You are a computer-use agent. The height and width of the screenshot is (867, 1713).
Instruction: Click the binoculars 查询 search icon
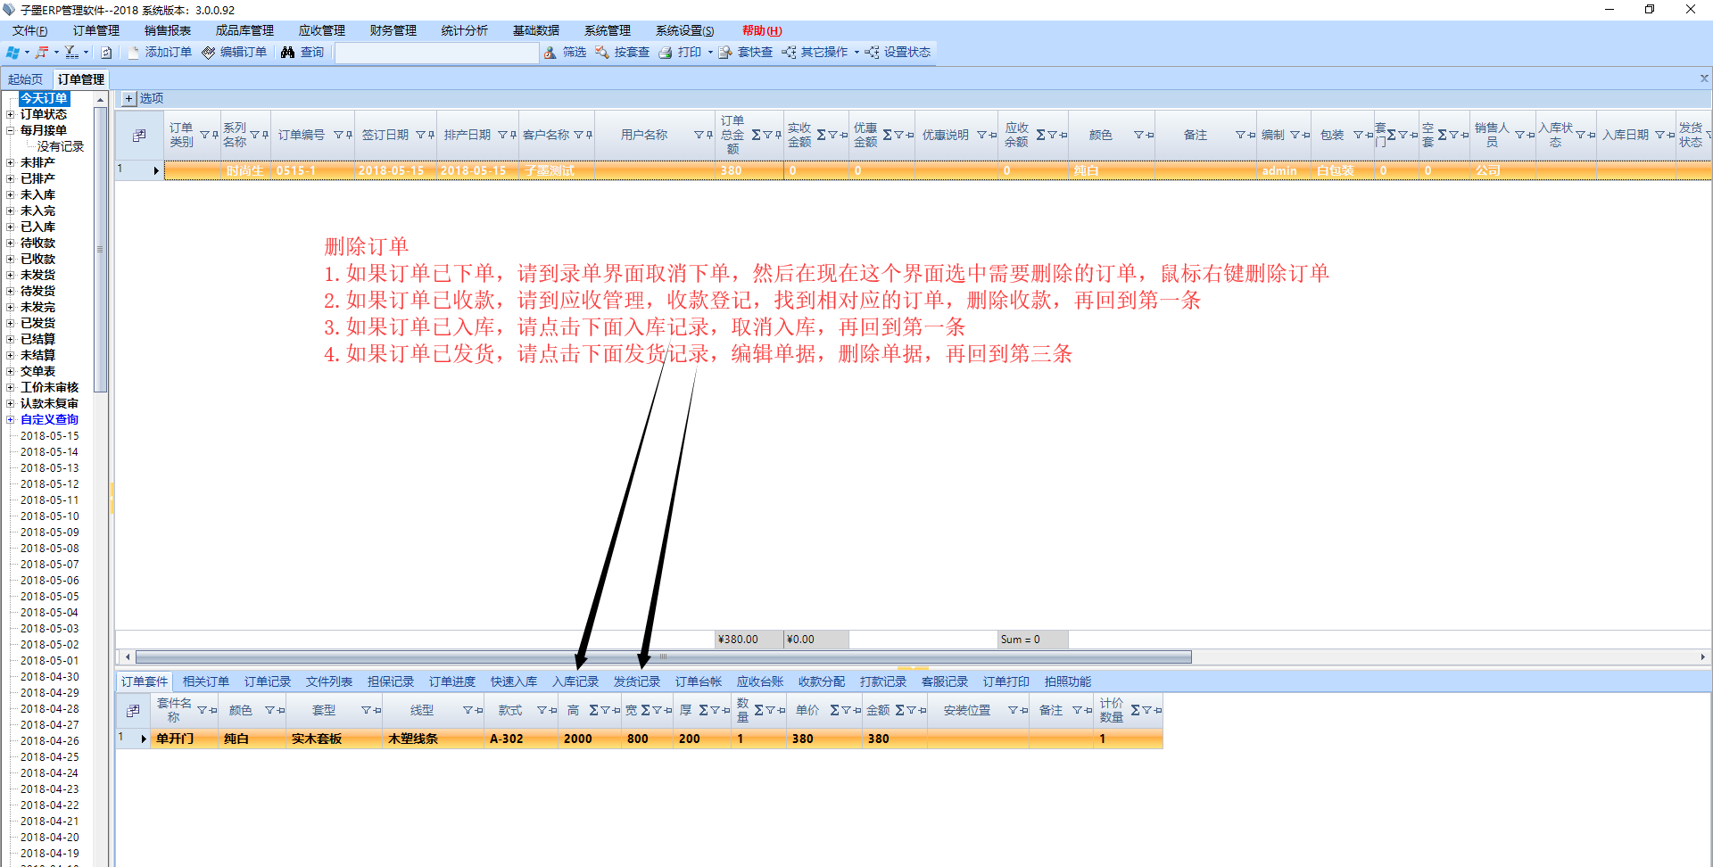[287, 53]
